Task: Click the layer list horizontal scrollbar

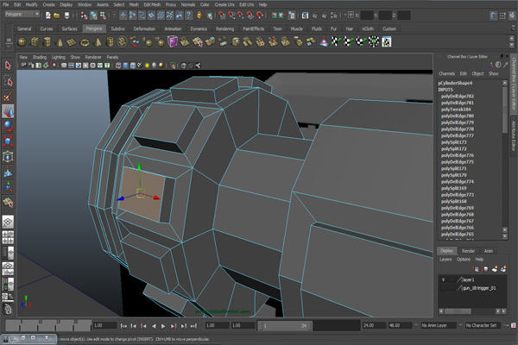Action: [x=458, y=311]
